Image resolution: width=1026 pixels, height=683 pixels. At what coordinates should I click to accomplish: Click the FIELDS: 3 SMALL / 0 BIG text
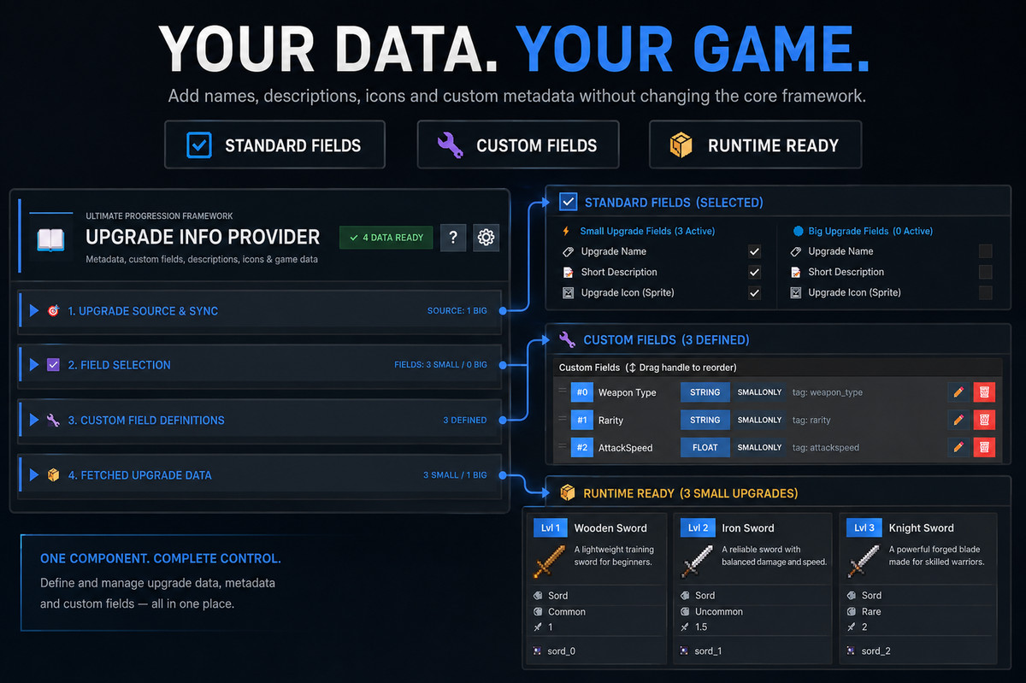(440, 365)
